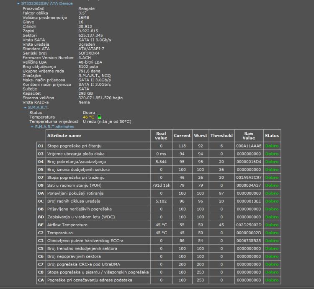314x289 pixels.
Task: Click the Status column header in table
Action: coord(272,136)
